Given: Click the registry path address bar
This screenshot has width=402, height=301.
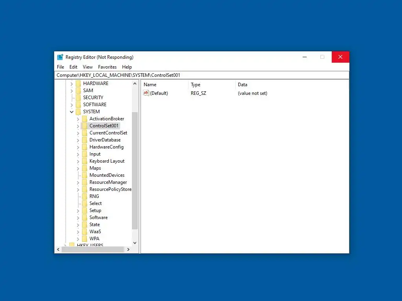Looking at the screenshot, I should (202, 75).
